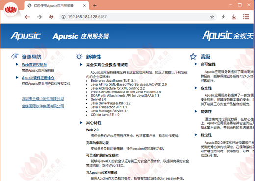Open the 金蝶国际软件集团有限公司 link
This screenshot has height=181, width=255.
click(43, 106)
